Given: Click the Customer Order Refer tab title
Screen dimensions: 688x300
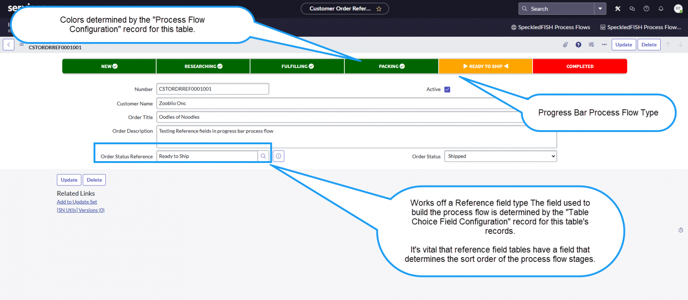Looking at the screenshot, I should (x=340, y=8).
